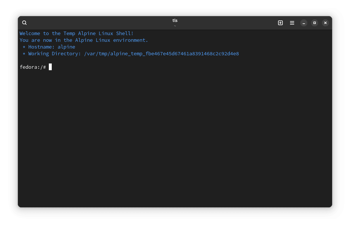Image resolution: width=350 pixels, height=227 pixels.
Task: Minimize the terminal window
Action: (x=304, y=23)
